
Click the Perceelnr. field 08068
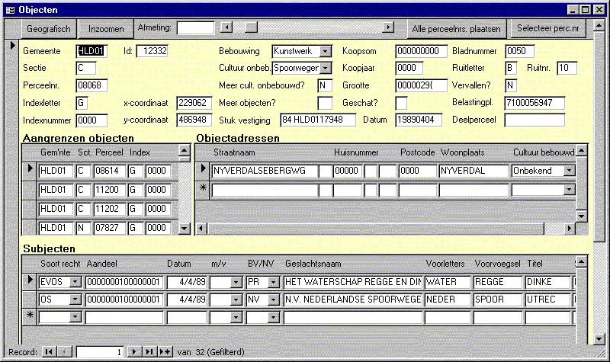91,85
